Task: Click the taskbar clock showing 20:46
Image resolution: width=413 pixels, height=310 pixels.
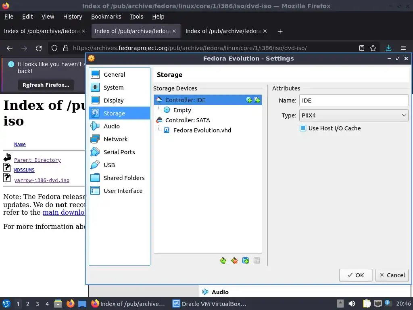Action: [x=403, y=304]
